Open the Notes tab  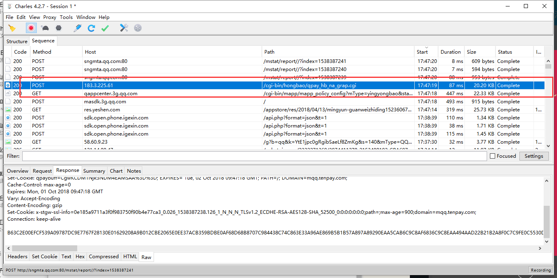click(134, 171)
